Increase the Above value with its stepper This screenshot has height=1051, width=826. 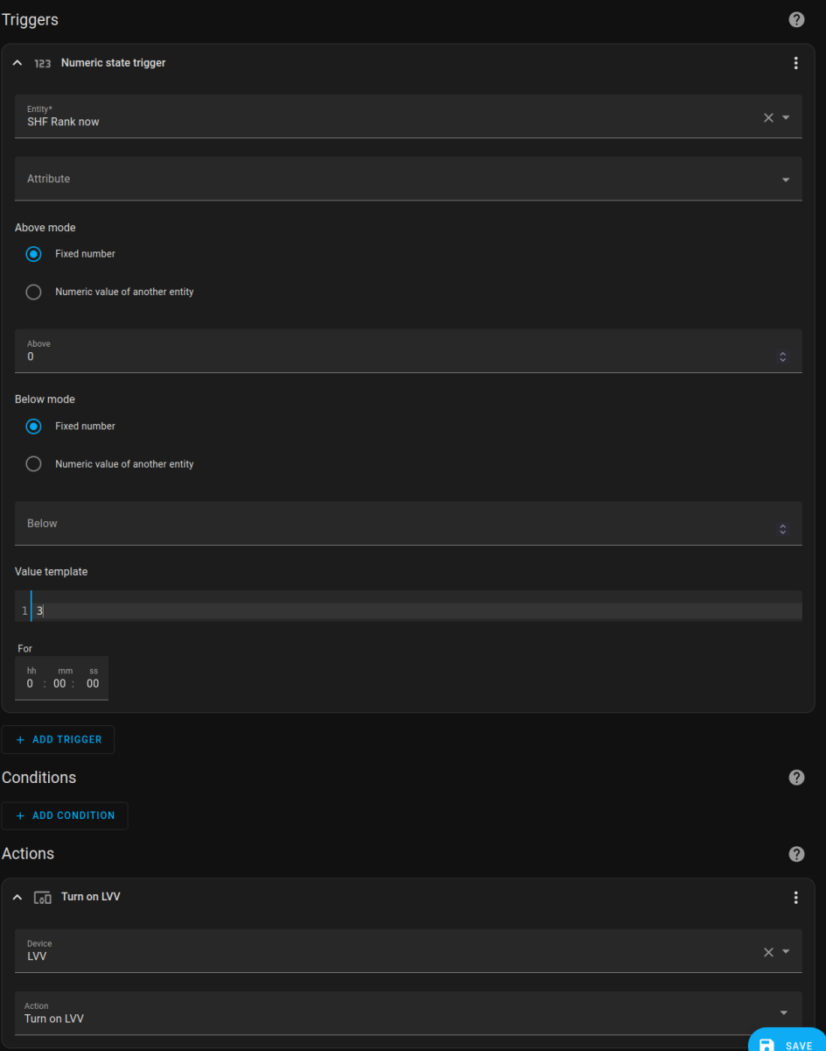click(x=781, y=353)
